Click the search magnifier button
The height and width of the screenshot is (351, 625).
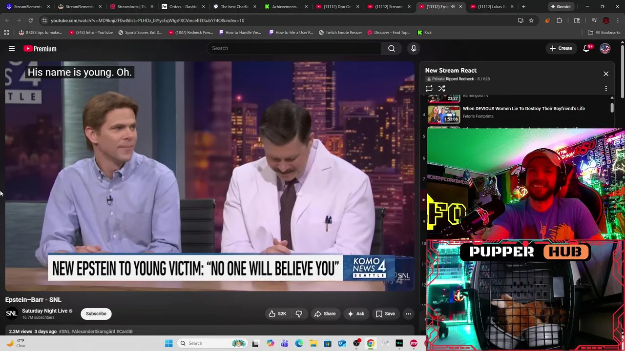[x=392, y=48]
